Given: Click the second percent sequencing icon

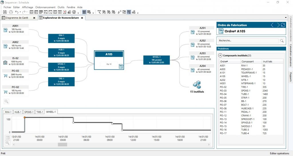Looking at the screenshot, I should tap(108, 12).
